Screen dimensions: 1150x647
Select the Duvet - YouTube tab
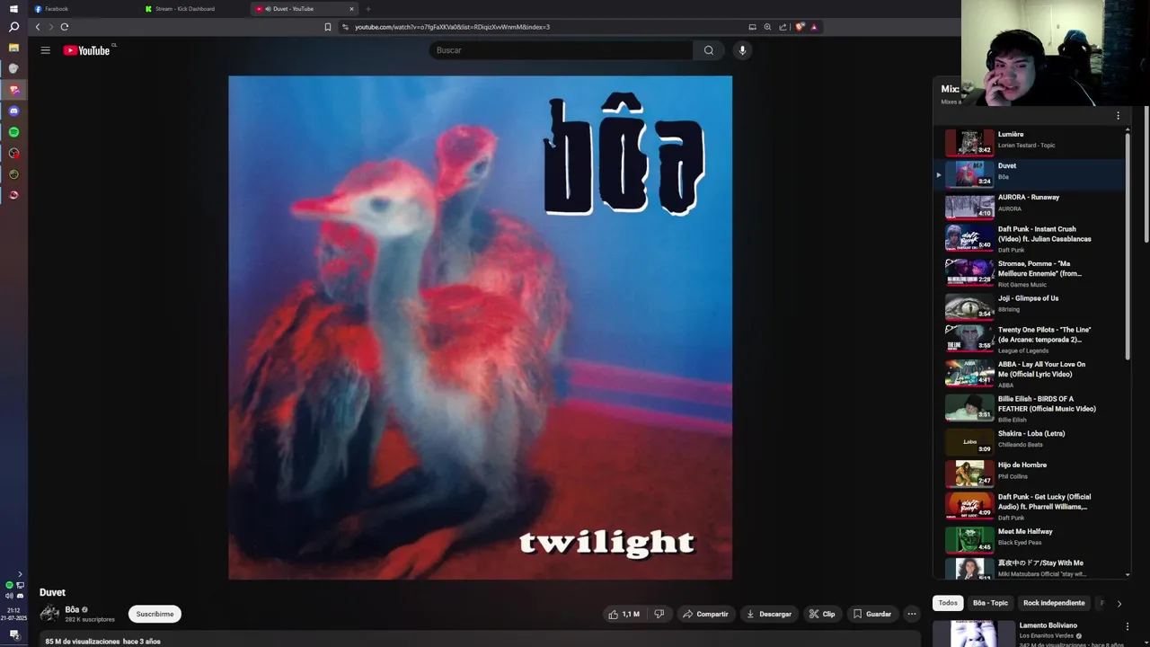[x=301, y=9]
